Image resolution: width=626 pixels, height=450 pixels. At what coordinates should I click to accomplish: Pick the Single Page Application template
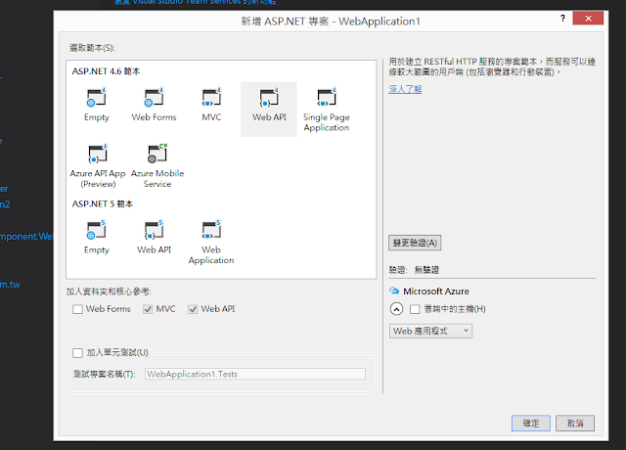click(326, 110)
